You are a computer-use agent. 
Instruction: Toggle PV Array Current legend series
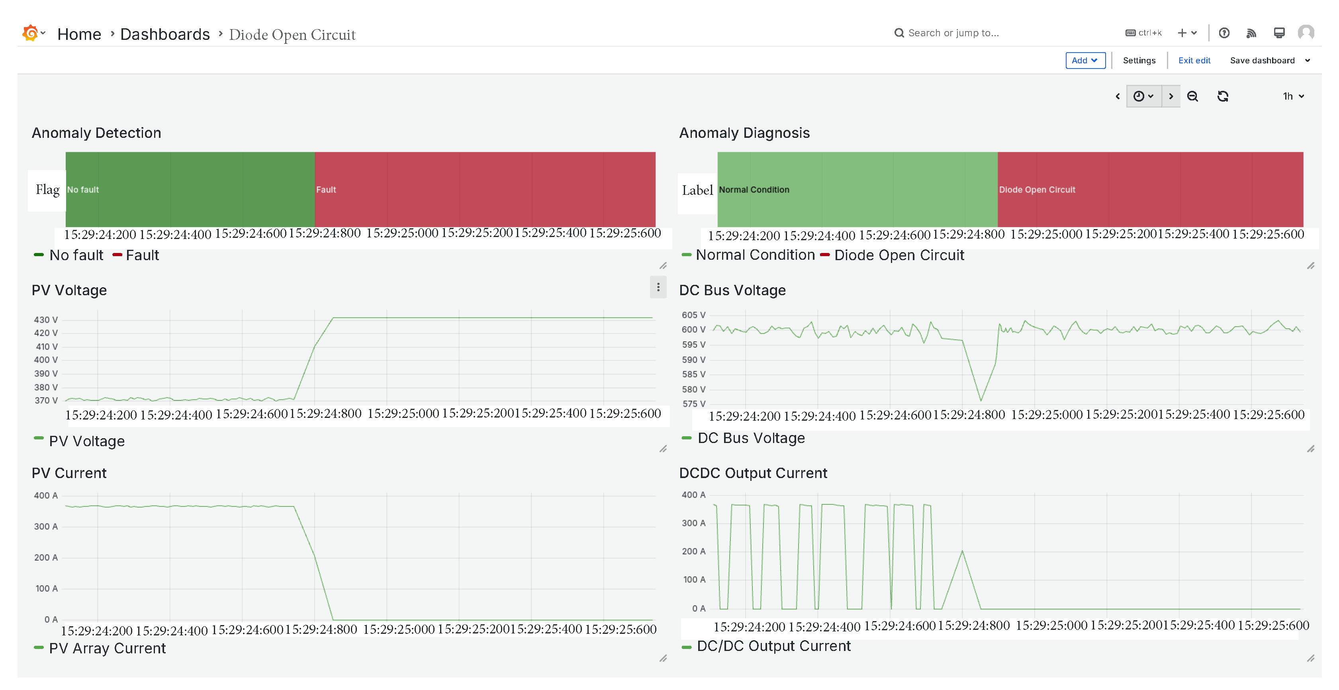click(x=107, y=649)
